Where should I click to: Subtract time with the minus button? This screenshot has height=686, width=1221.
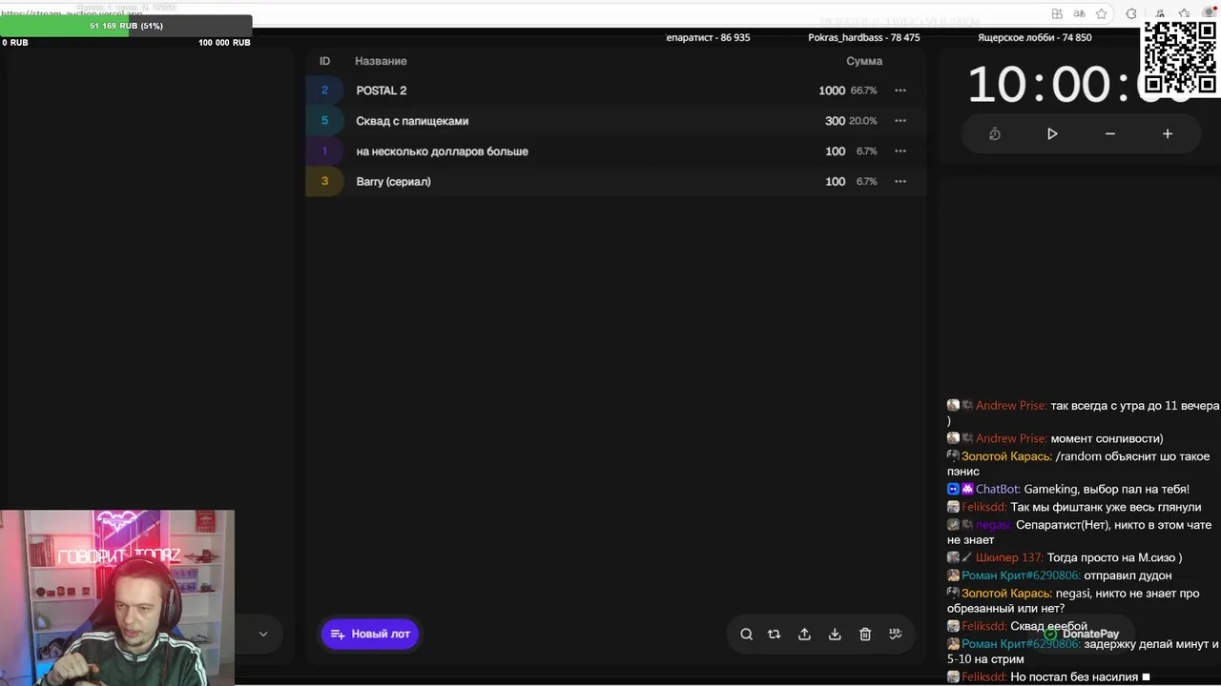click(x=1109, y=134)
